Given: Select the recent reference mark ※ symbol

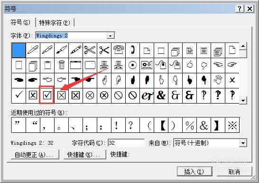Looking at the screenshot, I should pos(232,125).
